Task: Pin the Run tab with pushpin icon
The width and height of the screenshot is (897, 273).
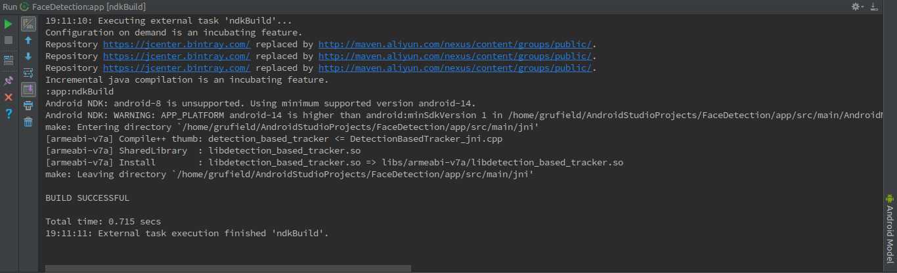Action: tap(9, 81)
